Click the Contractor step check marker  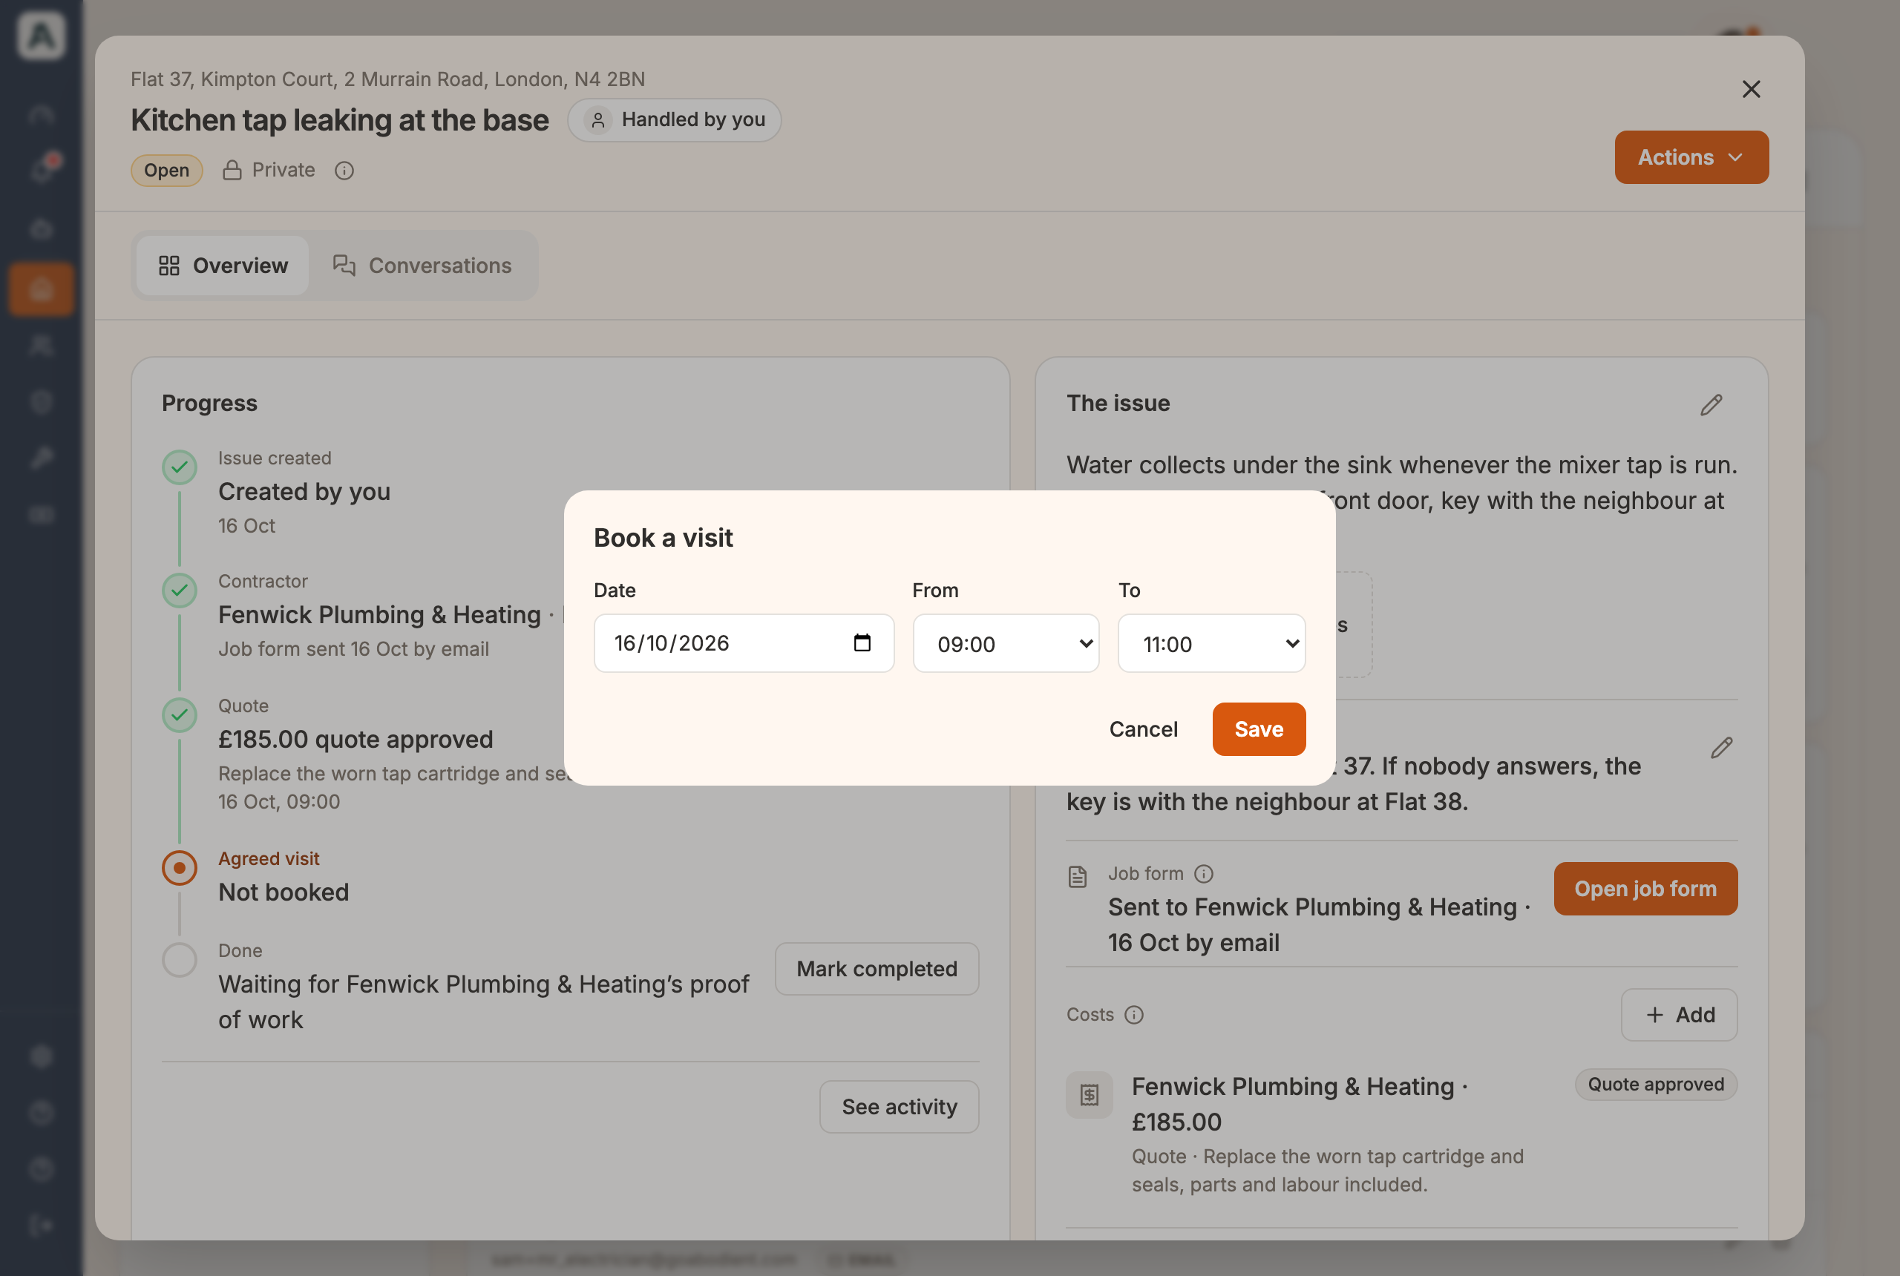point(179,590)
